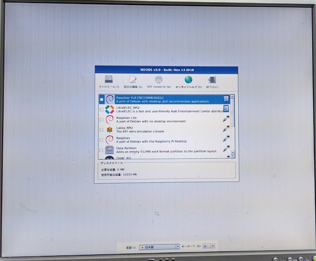Open Online Help globe icon
This screenshot has width=316, height=261.
pos(188,80)
